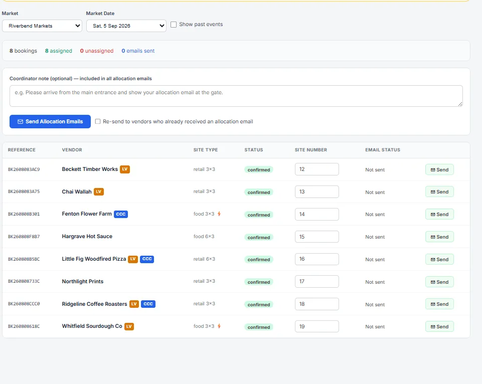The height and width of the screenshot is (384, 482).
Task: Send email to Whitfield Sourdough Co
Action: [x=439, y=326]
